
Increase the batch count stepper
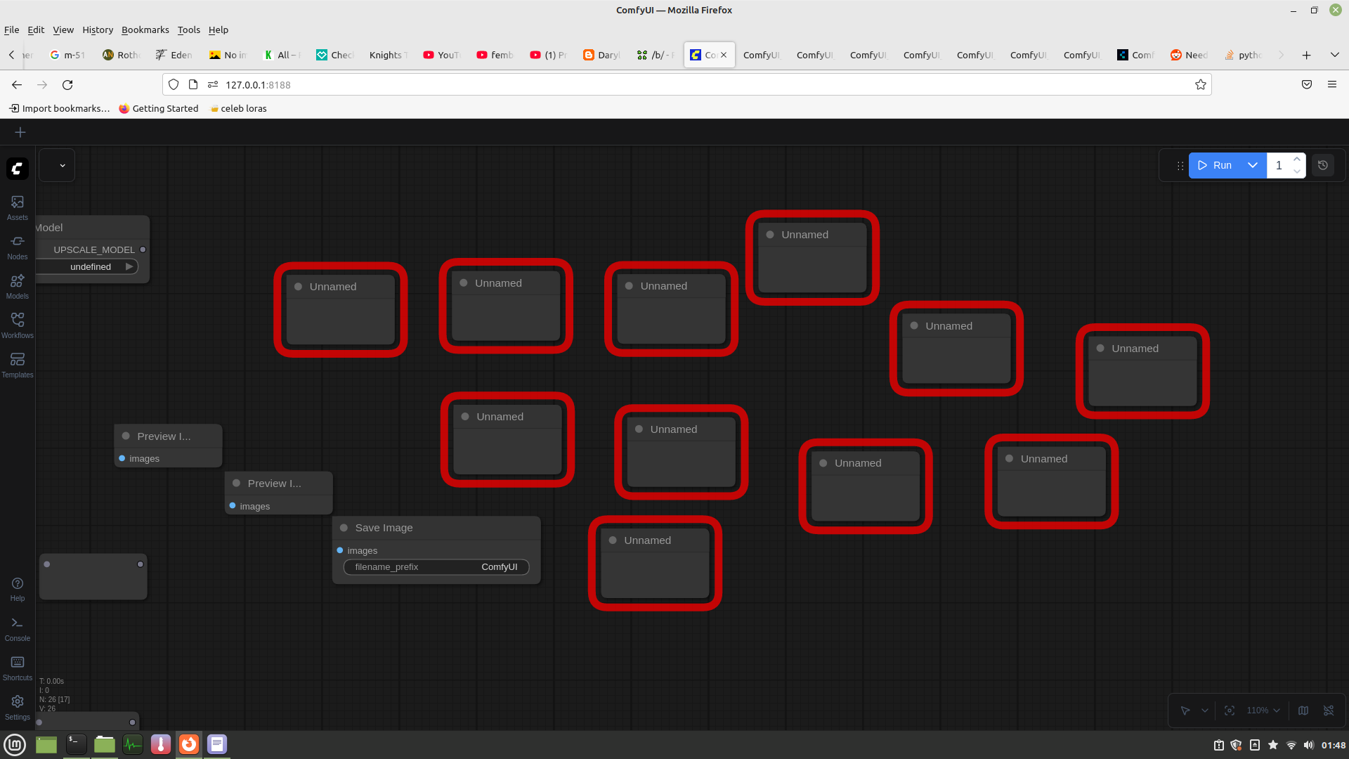[x=1297, y=160]
